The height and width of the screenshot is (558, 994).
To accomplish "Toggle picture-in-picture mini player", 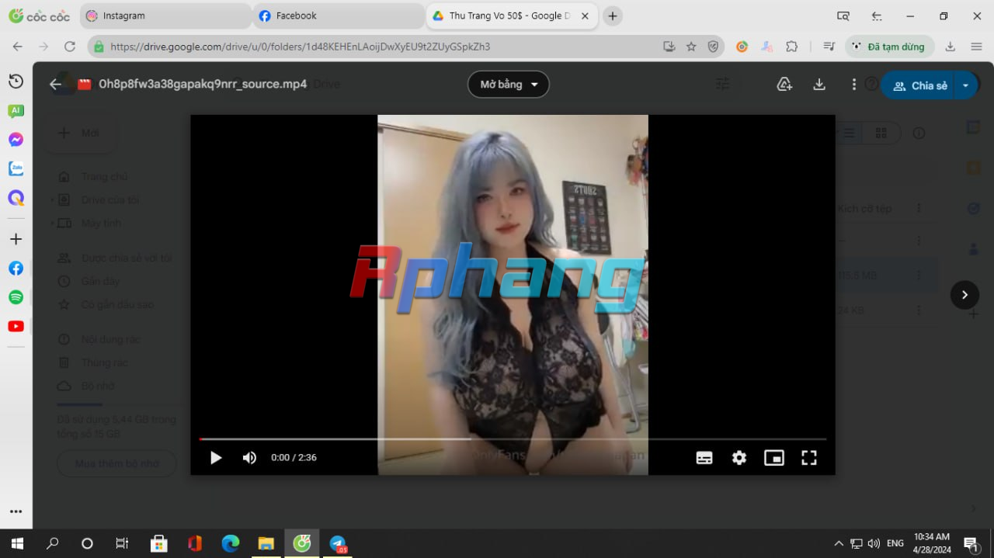I will 774,458.
